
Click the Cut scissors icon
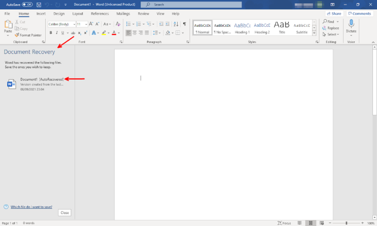tap(17, 22)
